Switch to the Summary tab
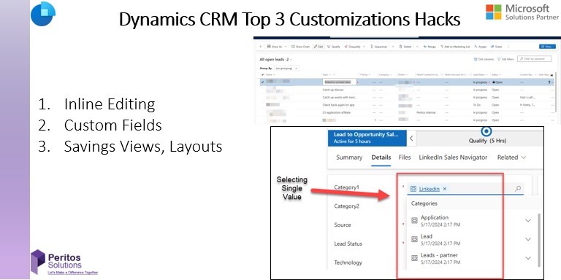Screen dimensions: 561x280 tap(349, 157)
